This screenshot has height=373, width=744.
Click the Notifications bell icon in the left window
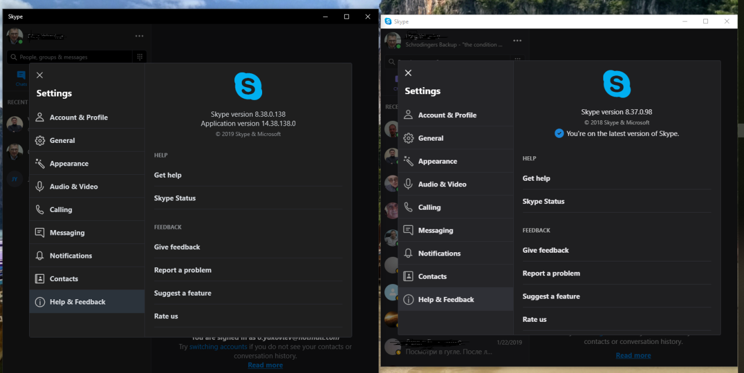[40, 256]
